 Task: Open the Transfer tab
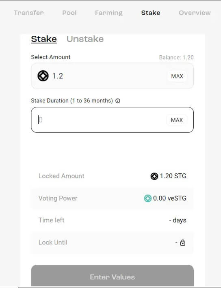[29, 13]
